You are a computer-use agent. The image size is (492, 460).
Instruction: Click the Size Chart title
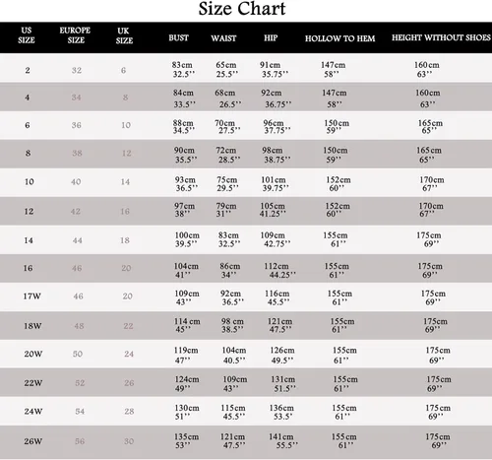click(x=242, y=9)
